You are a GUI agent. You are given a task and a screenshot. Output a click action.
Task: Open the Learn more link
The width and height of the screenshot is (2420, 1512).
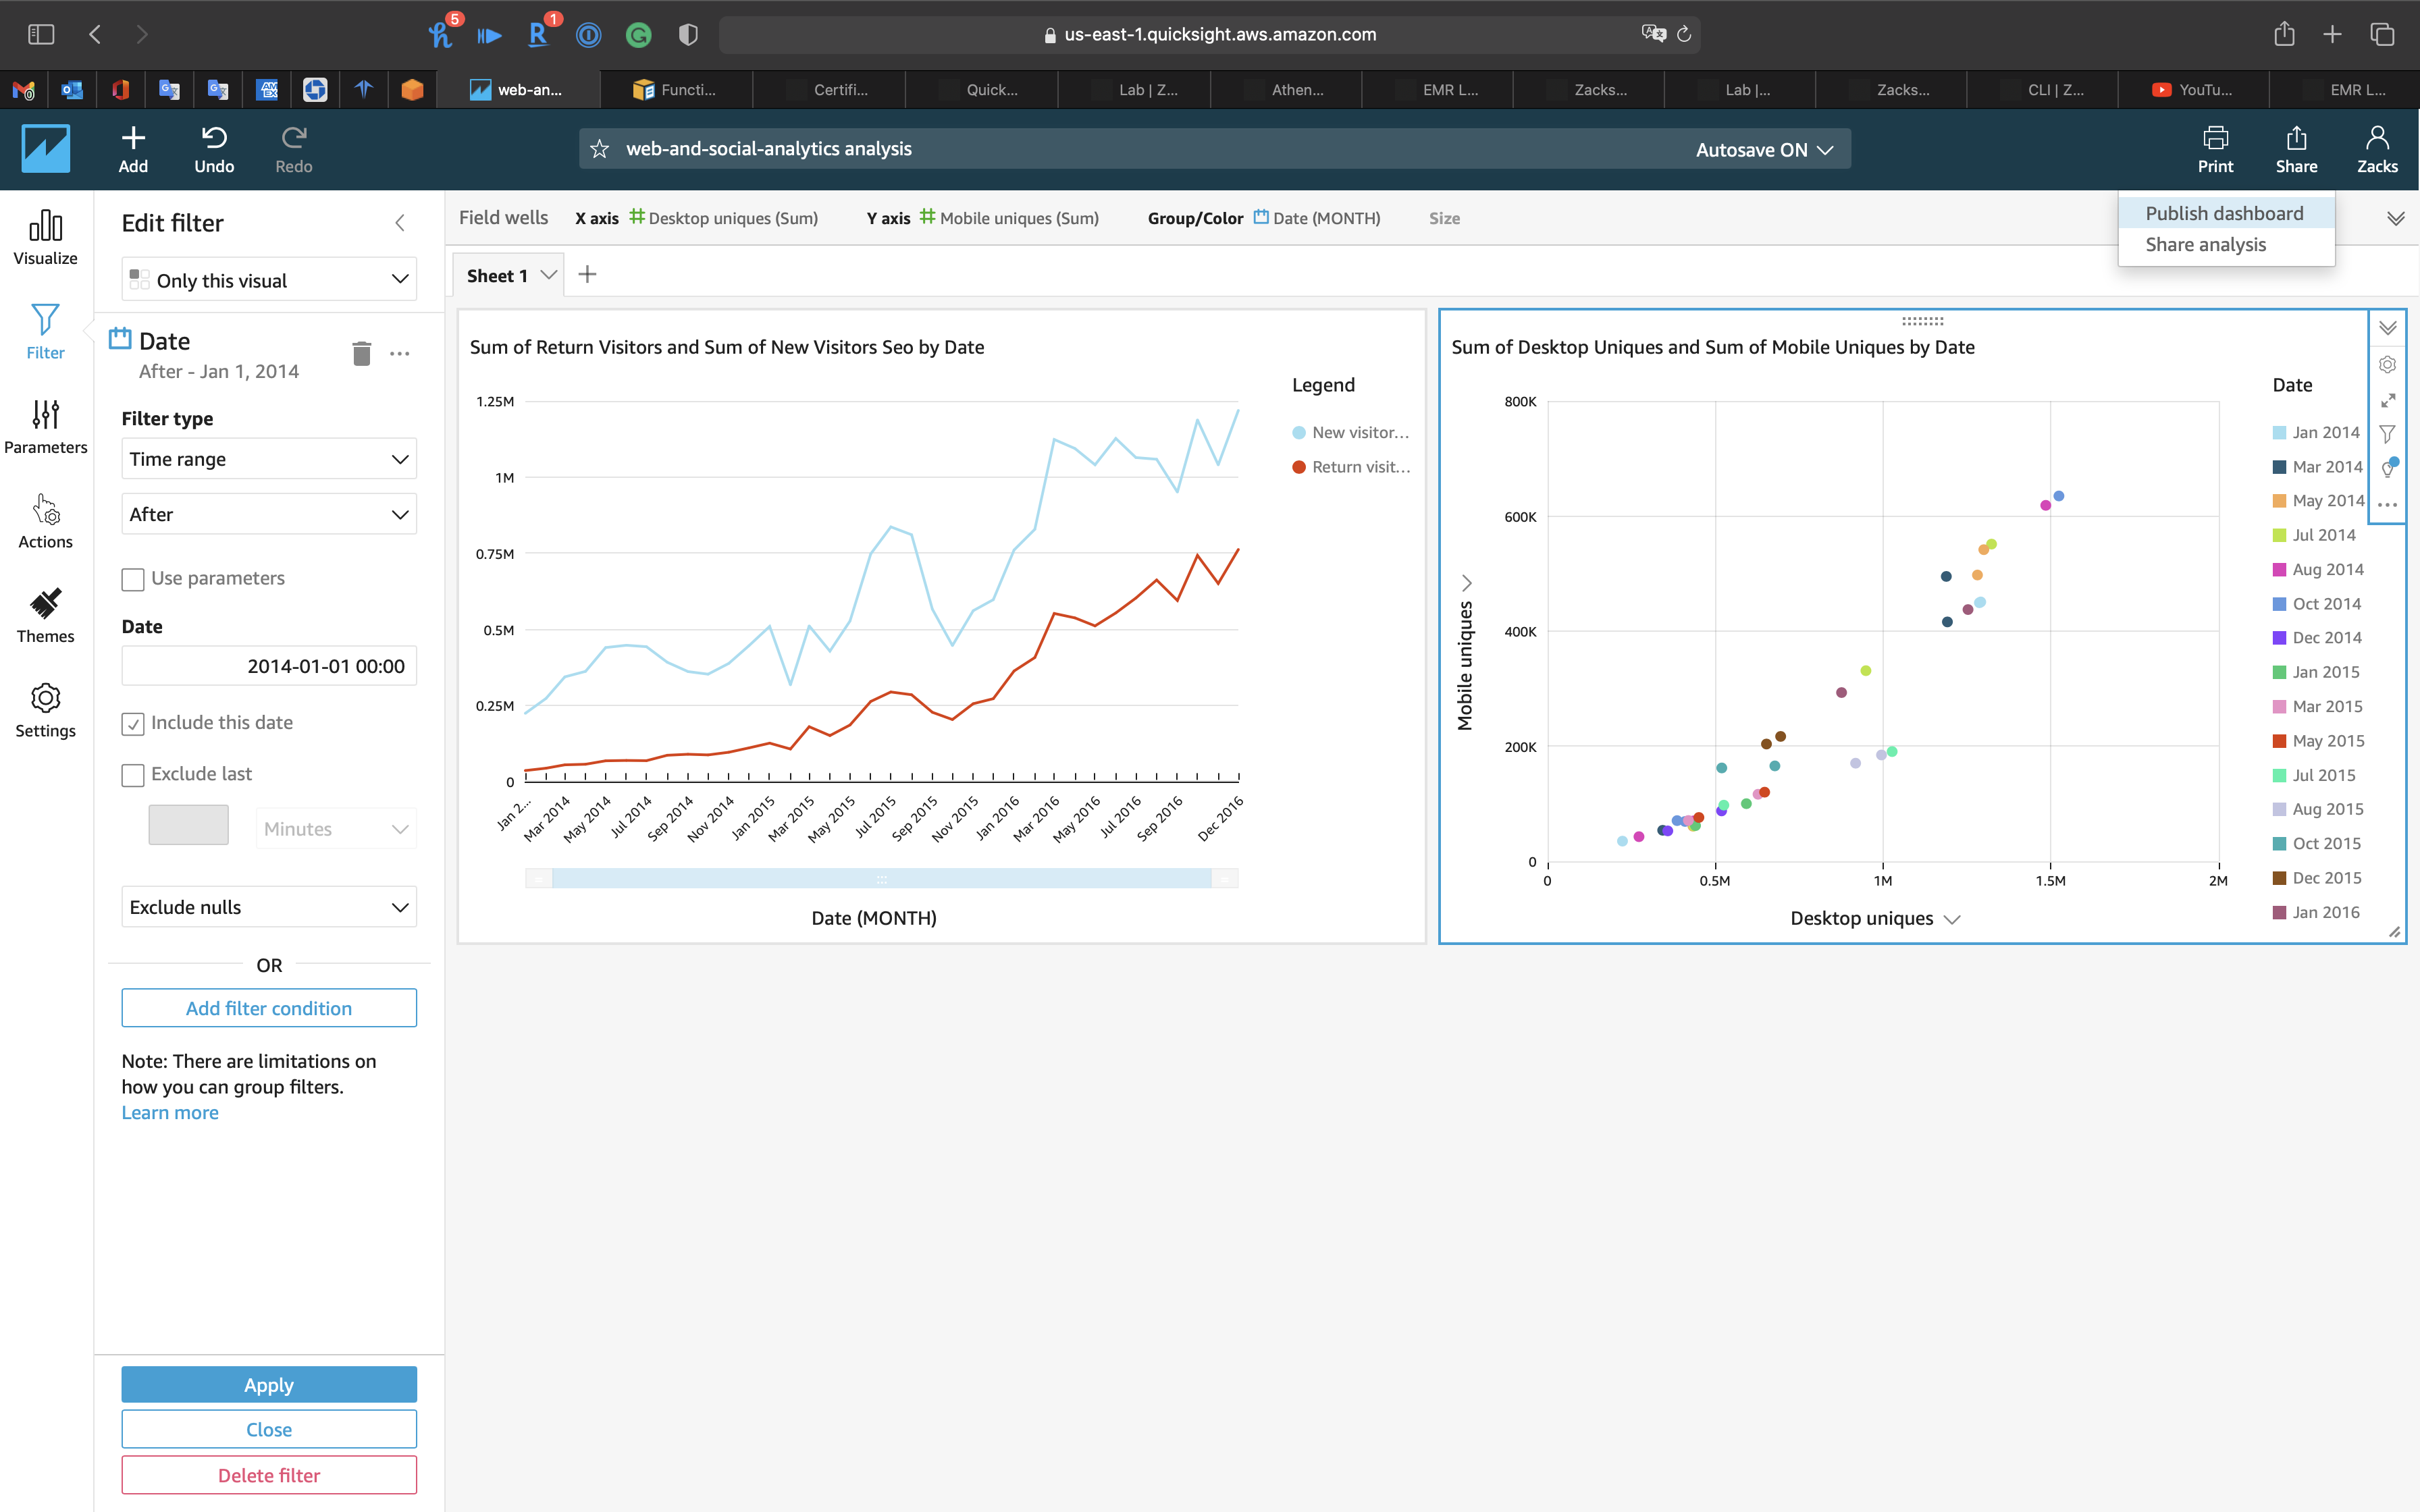(170, 1113)
